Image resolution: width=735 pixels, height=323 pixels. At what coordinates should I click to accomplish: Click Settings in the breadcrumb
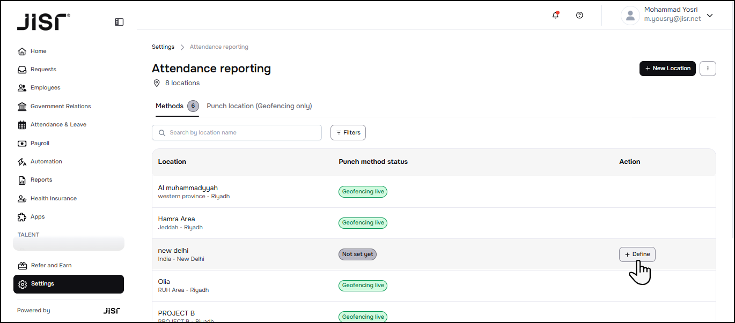click(163, 47)
